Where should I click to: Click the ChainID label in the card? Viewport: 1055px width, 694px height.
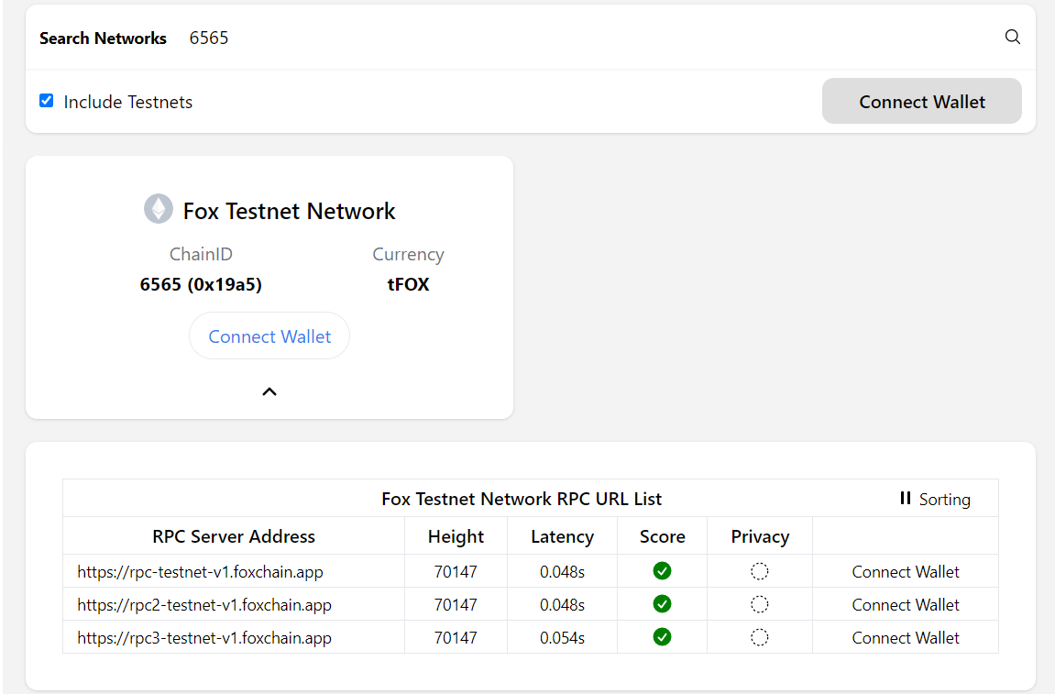pyautogui.click(x=201, y=254)
